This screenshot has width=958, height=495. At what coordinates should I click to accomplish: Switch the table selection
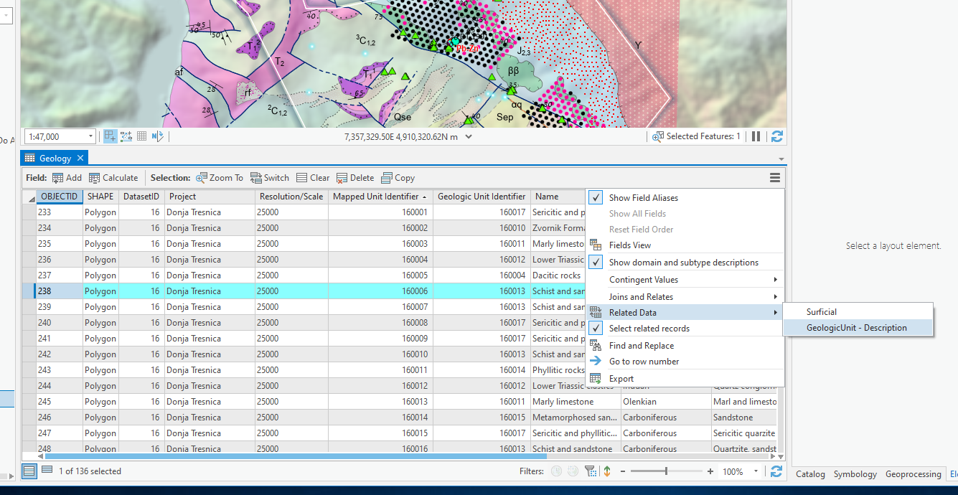tap(270, 178)
